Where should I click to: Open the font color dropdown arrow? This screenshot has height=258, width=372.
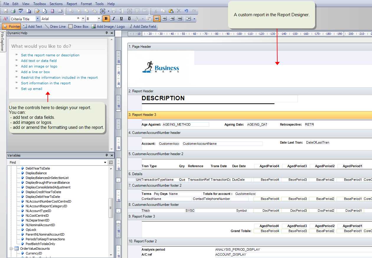(142, 19)
